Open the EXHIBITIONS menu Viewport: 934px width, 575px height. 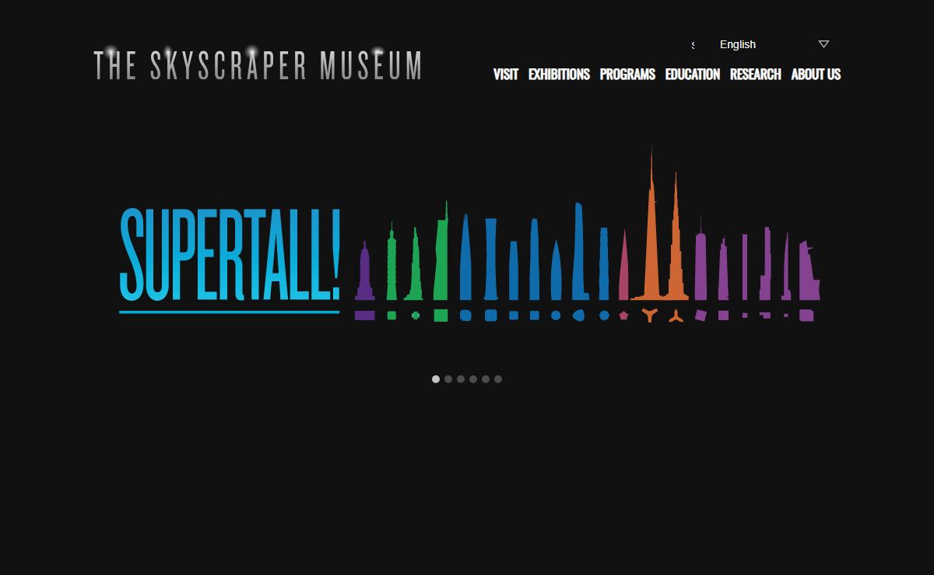click(559, 75)
